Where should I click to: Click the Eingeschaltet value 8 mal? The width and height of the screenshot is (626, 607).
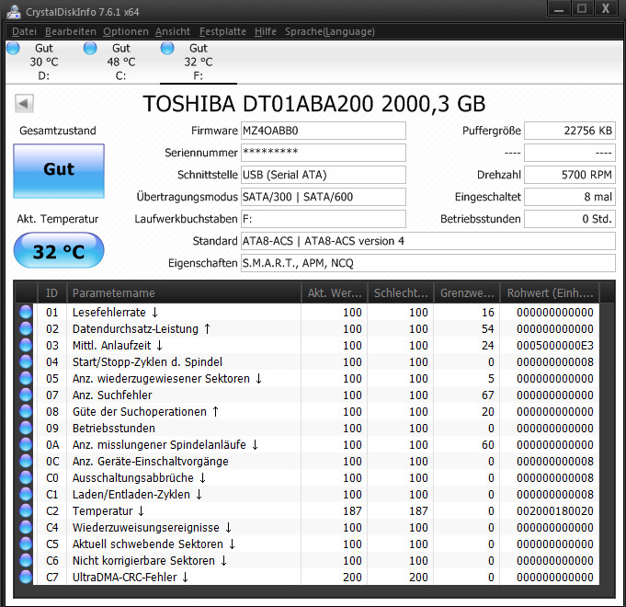pos(570,197)
